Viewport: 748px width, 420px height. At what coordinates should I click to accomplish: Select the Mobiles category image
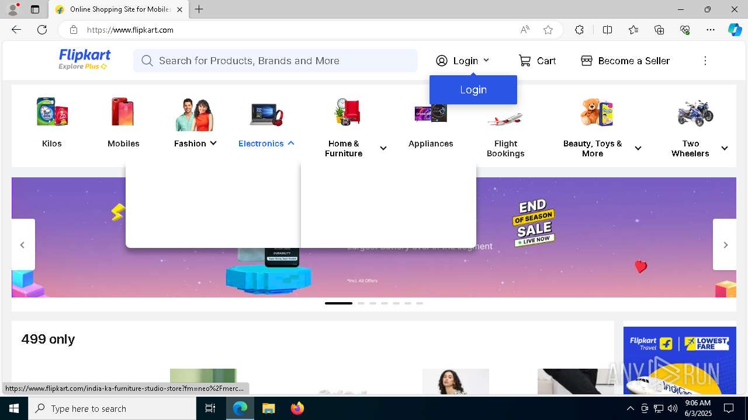click(123, 111)
